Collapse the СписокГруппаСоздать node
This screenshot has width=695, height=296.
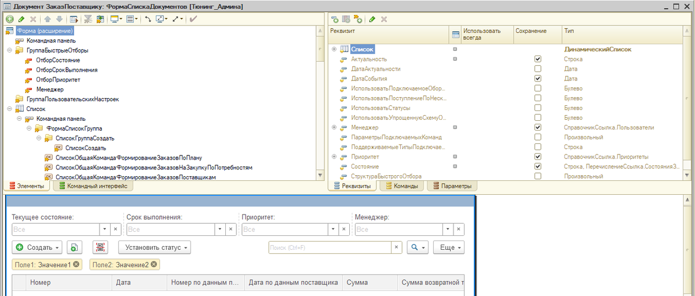coord(38,138)
